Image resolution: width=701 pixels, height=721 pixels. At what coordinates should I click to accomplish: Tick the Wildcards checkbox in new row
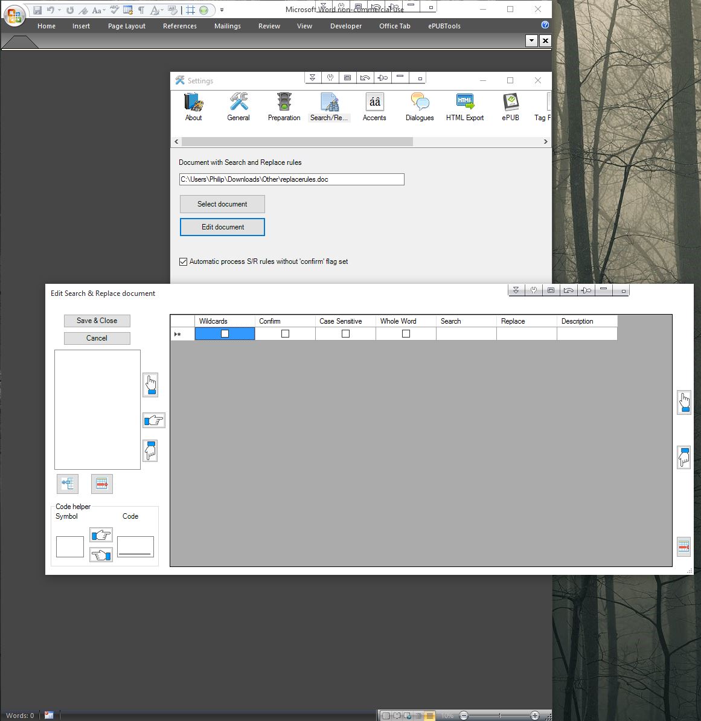(x=225, y=334)
